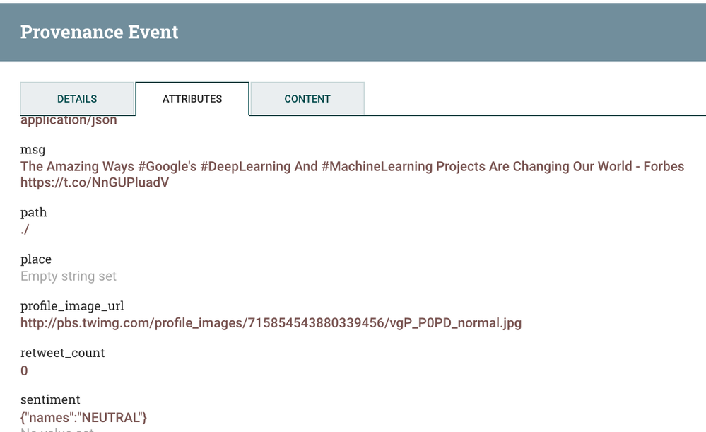Select the retweet_count value 0
The width and height of the screenshot is (706, 432).
click(24, 370)
